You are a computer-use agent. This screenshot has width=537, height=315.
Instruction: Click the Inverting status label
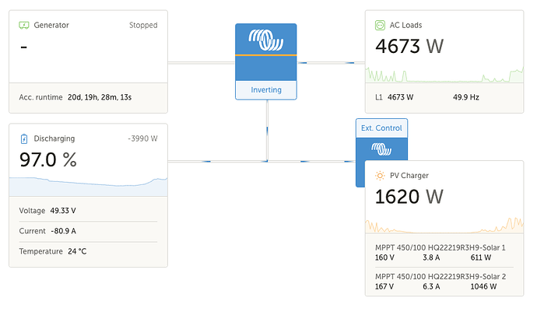[x=266, y=90]
